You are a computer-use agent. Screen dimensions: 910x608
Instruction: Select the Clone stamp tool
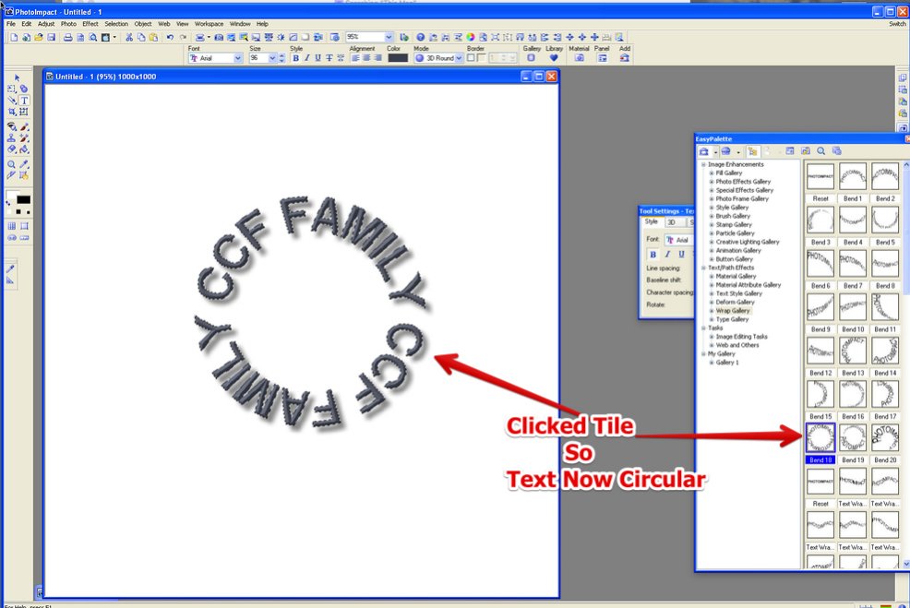click(12, 138)
